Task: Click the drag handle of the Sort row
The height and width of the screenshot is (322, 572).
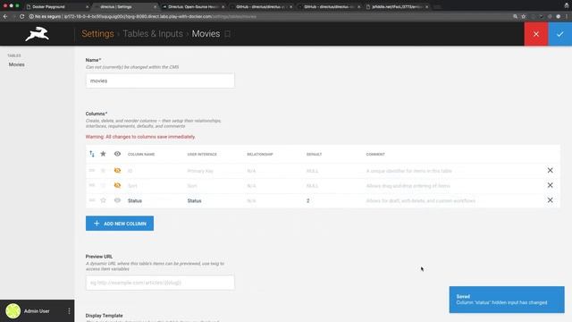Action: point(92,185)
